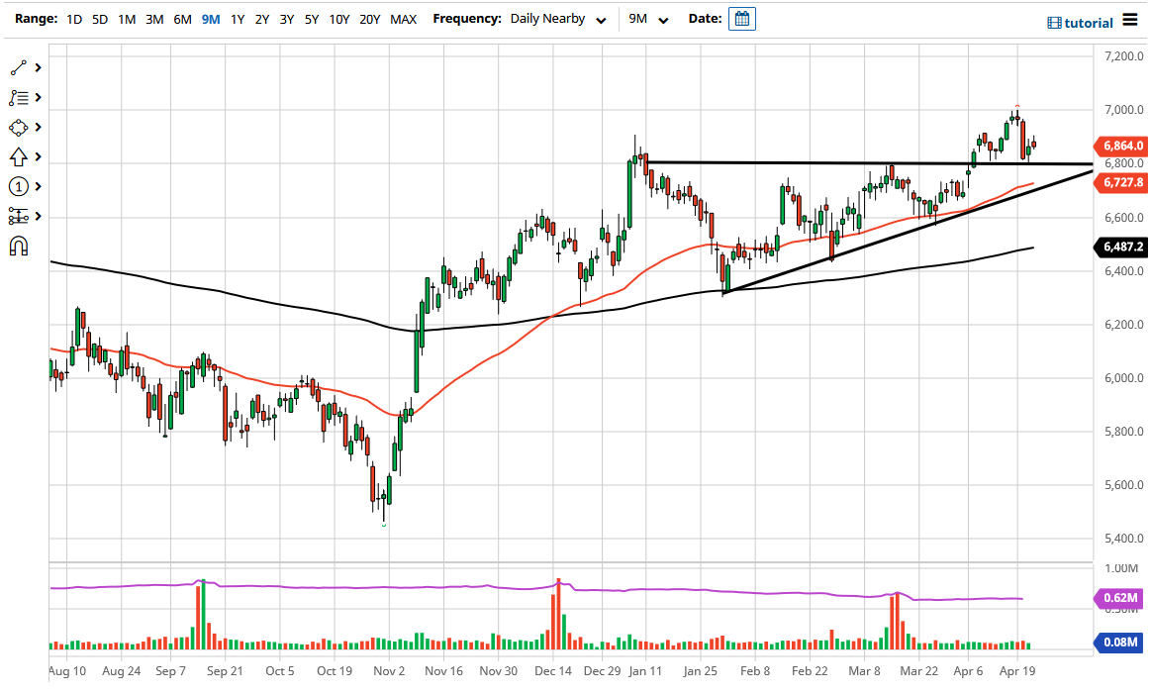Click the 6,864.0 price flag
The width and height of the screenshot is (1151, 695).
tap(1122, 146)
